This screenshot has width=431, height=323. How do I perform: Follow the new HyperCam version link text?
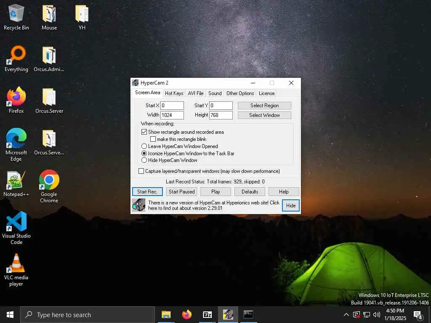pos(214,205)
